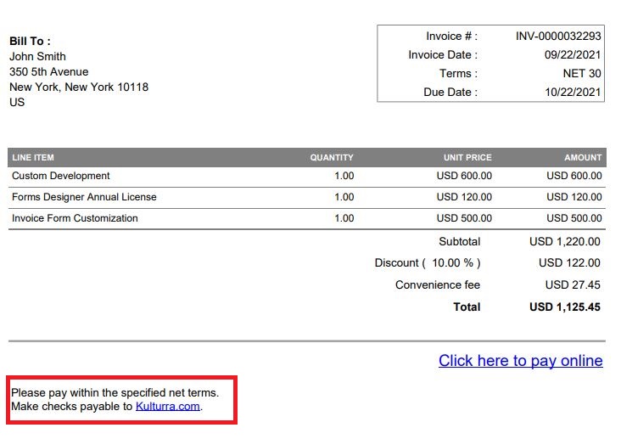Select the customer name John Smith
Image resolution: width=621 pixels, height=439 pixels.
coord(37,56)
